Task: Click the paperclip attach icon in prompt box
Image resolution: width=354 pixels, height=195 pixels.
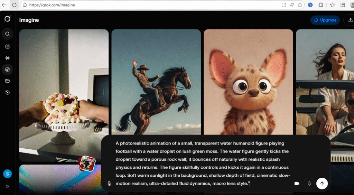Action: [x=109, y=184]
